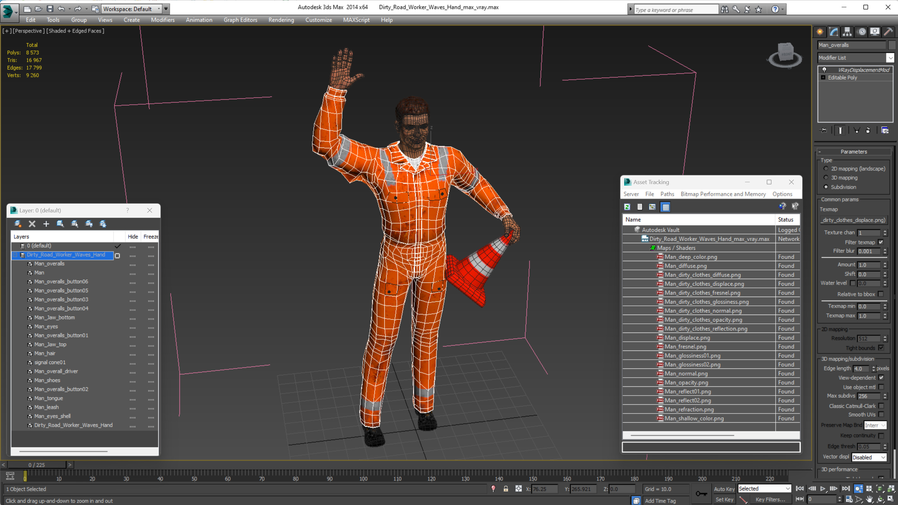Screen dimensions: 898x505
Task: Click the Auto Key button
Action: 724,489
